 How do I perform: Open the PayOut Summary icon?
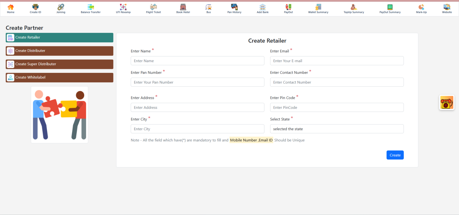point(390,7)
